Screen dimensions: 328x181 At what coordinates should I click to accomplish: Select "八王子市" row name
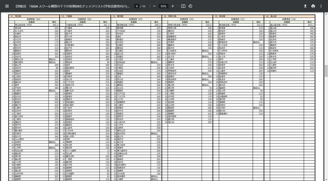coord(121,97)
